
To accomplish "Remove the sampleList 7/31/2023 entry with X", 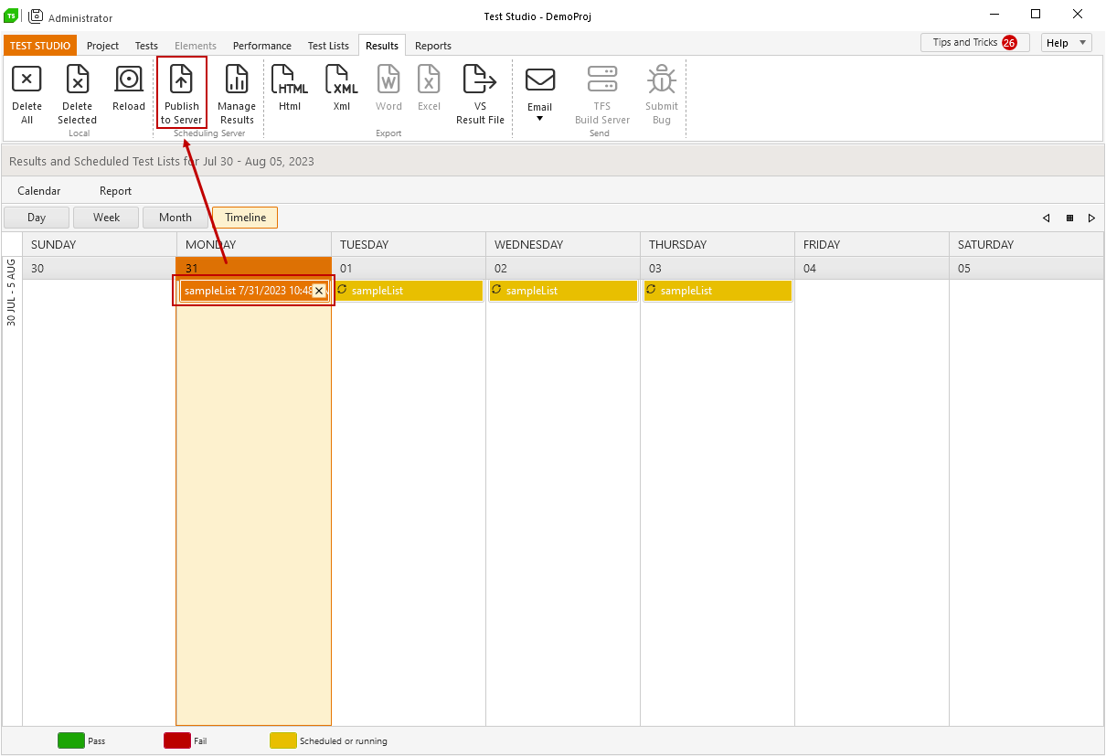I will point(319,291).
